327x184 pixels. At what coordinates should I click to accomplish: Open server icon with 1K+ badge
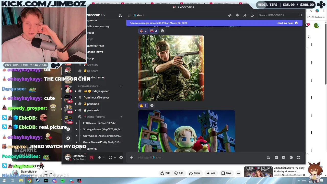point(68,98)
